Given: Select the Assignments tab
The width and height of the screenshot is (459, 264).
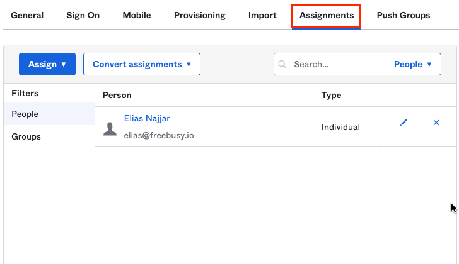Looking at the screenshot, I should (326, 15).
